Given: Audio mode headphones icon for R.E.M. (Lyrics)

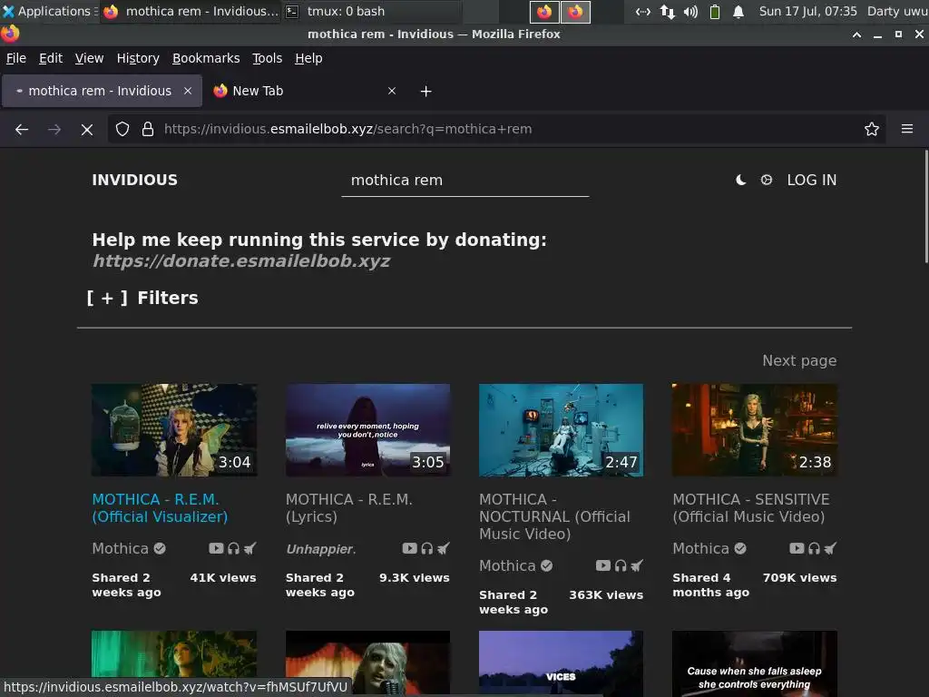Looking at the screenshot, I should 427,548.
